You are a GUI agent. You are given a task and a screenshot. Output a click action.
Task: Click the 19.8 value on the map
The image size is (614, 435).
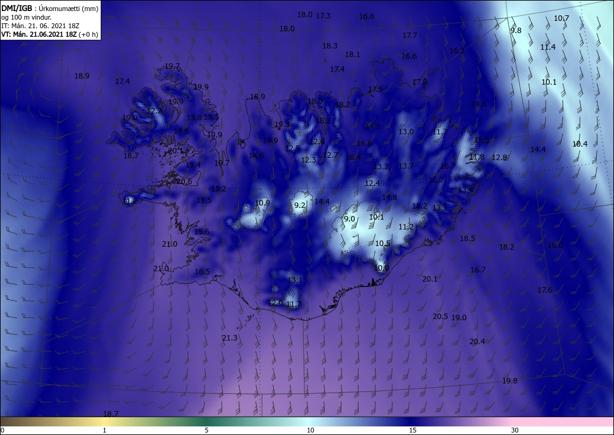click(510, 380)
